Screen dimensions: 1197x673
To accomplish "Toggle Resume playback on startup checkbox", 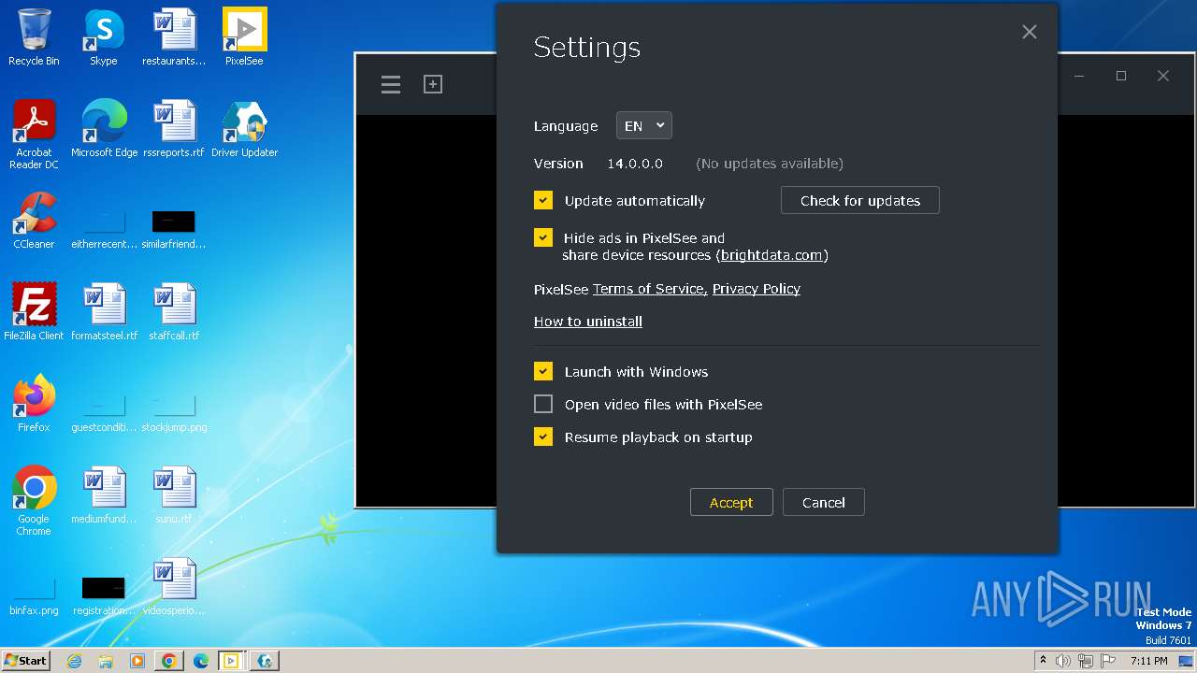I will click(x=543, y=437).
